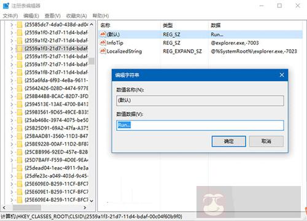Click folder icon of {25BAAD81-3560-11D3-847 key
Image resolution: width=307 pixels, height=221 pixels.
pyautogui.click(x=20, y=136)
